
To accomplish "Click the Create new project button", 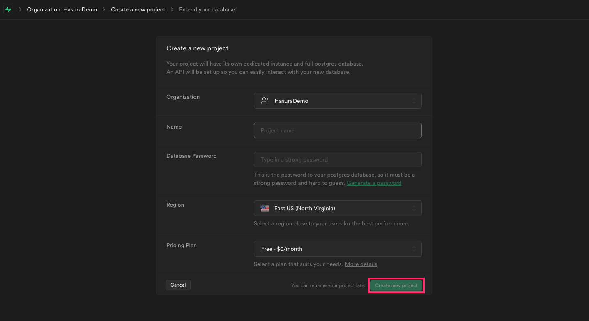I will 396,285.
